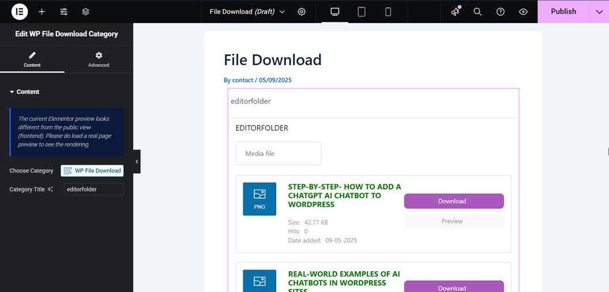
Task: Open the Finder search icon
Action: coord(478,12)
